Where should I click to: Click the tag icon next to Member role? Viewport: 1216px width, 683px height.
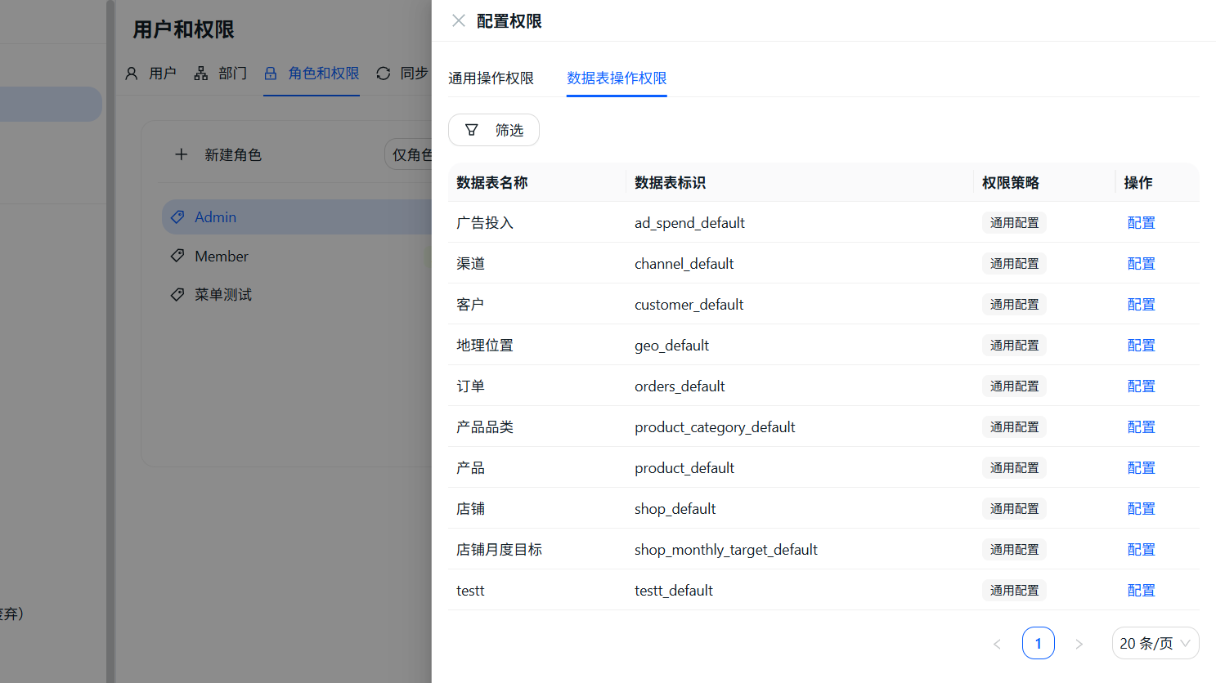point(177,257)
